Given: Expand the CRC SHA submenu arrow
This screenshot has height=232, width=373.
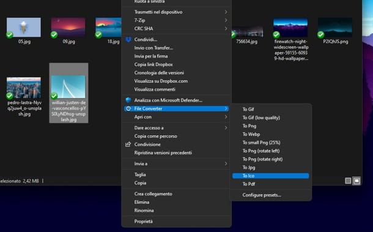Looking at the screenshot, I should click(x=226, y=29).
